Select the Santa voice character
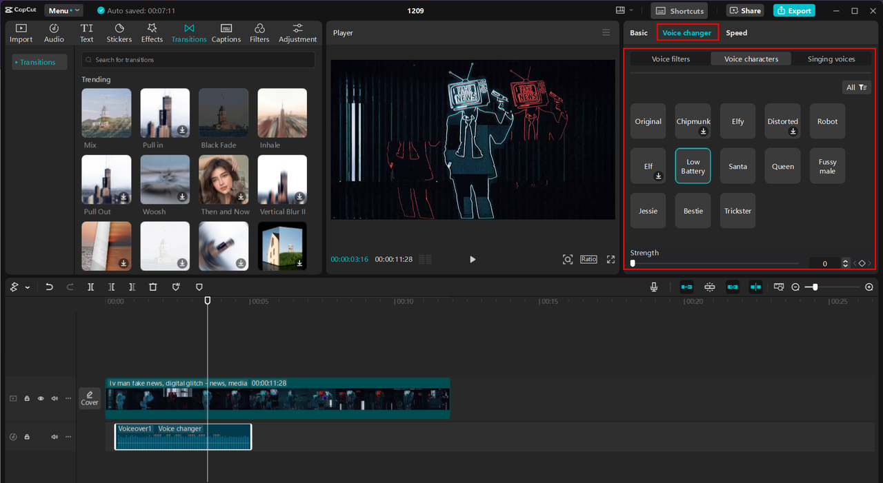 pyautogui.click(x=738, y=166)
